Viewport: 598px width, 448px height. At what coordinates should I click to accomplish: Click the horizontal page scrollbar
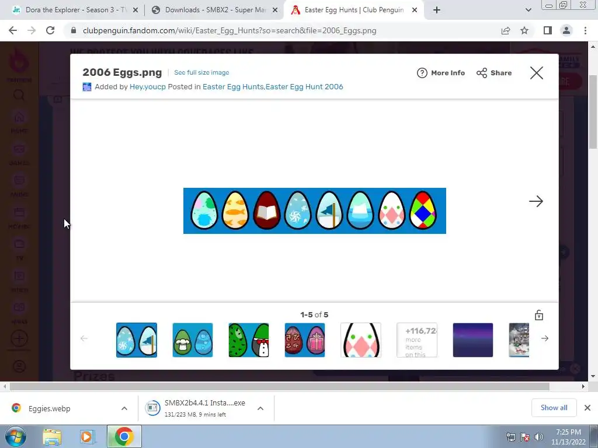[280, 386]
